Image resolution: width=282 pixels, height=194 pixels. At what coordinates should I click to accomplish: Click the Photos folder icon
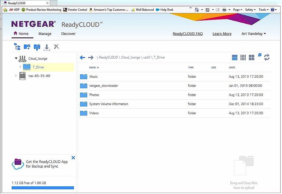tap(83, 95)
